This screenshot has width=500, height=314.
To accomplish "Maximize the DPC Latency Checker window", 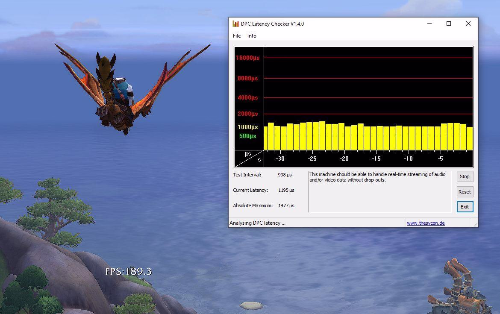I will (x=449, y=24).
